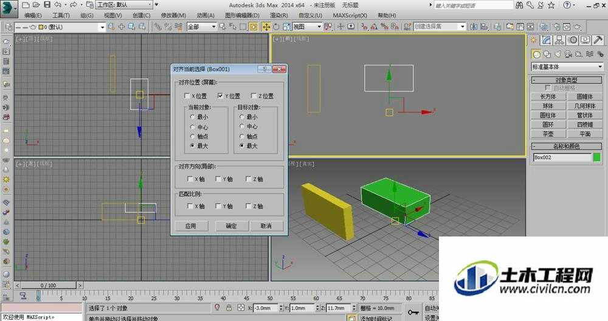
Task: Open the Hierarchy panel tab
Action: [x=559, y=40]
